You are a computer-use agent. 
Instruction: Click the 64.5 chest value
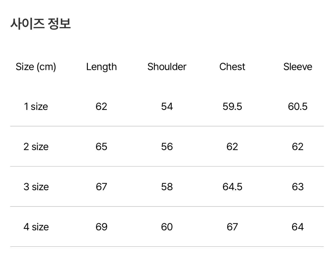pos(232,187)
